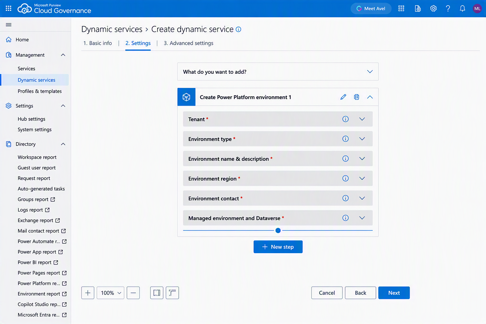The width and height of the screenshot is (486, 324).
Task: Open the app launcher waffle icon
Action: [x=9, y=9]
